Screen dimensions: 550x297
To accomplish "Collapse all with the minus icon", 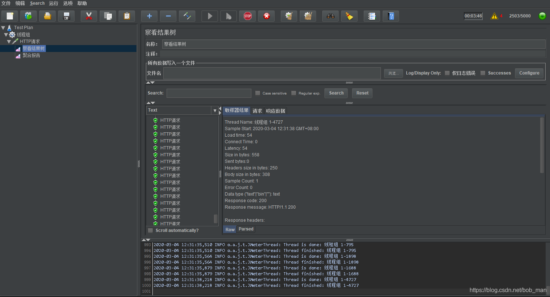I will pos(168,16).
